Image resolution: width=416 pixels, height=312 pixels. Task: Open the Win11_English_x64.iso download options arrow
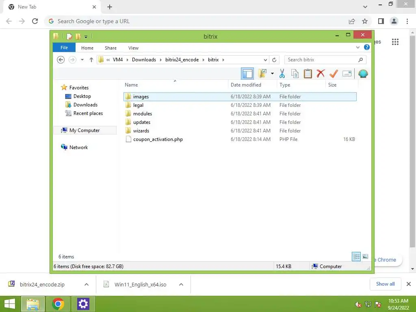coord(181,284)
